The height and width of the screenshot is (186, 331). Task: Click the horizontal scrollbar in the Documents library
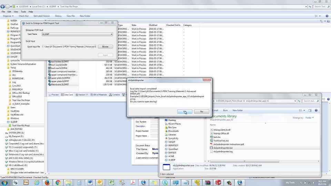point(244,161)
